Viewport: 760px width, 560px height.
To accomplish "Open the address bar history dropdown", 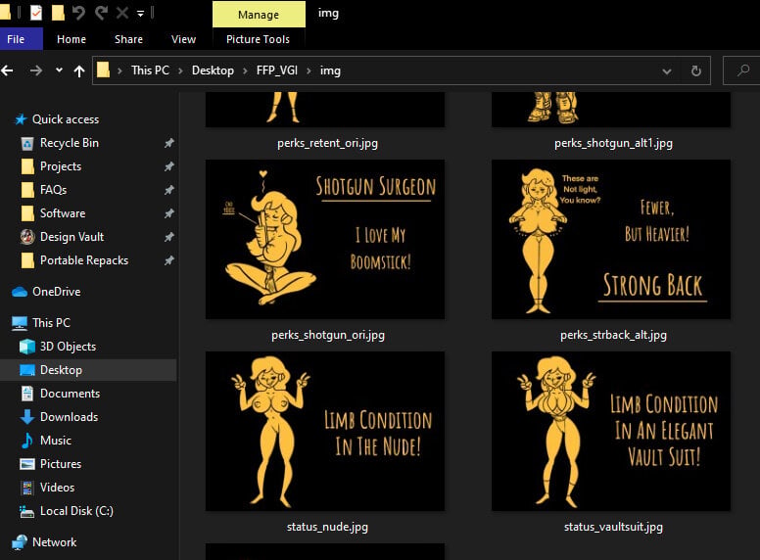I will tap(667, 71).
